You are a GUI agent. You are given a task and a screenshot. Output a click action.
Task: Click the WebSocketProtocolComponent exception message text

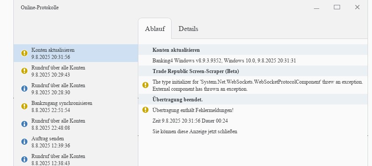click(258, 85)
